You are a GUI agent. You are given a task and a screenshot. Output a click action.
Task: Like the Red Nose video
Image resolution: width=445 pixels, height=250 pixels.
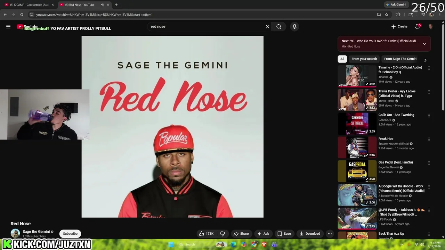click(x=206, y=234)
